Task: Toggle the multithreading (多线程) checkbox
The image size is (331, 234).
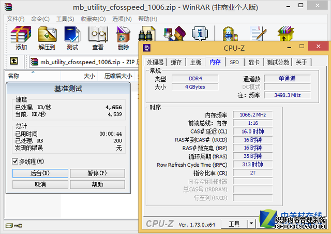Action: click(15, 162)
